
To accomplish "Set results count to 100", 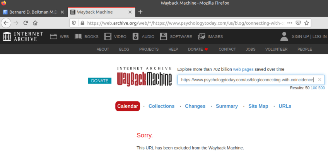I will coord(314,88).
